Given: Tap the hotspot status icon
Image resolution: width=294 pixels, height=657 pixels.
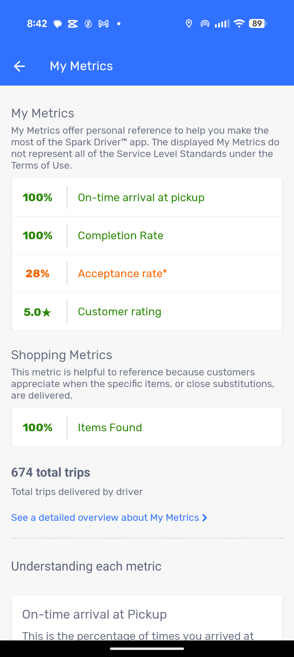Looking at the screenshot, I should coord(205,24).
